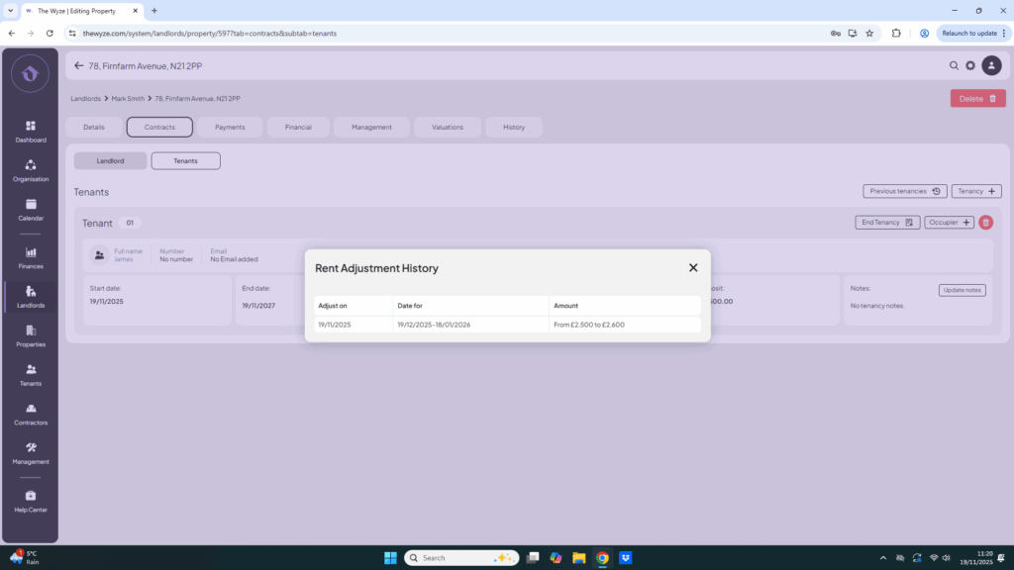
Task: Open the Organisation sidebar icon
Action: click(x=30, y=170)
